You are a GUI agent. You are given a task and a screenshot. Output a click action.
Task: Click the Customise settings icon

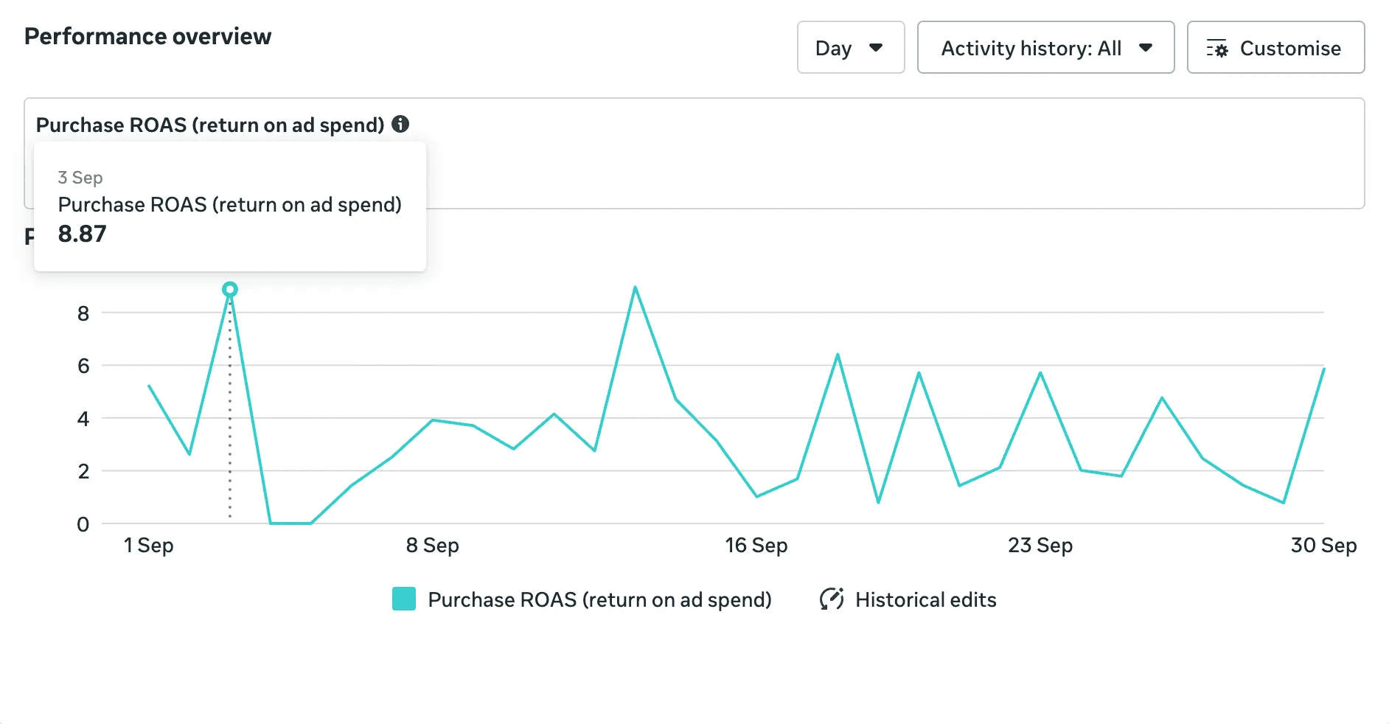click(1216, 49)
